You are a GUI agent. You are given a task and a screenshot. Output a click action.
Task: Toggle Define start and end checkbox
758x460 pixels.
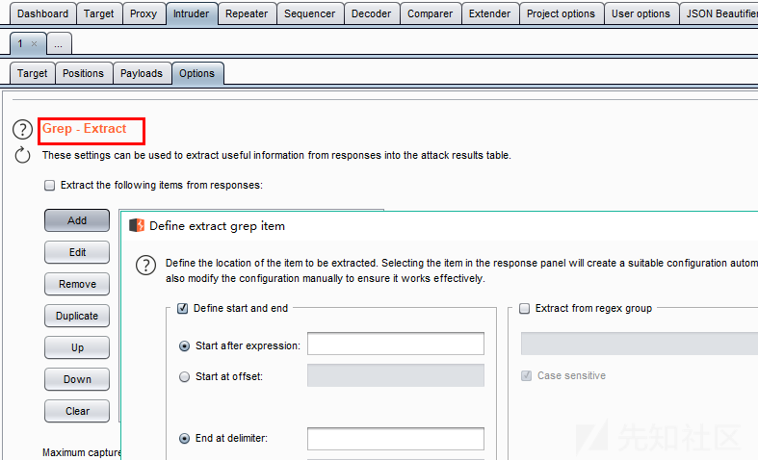[182, 308]
